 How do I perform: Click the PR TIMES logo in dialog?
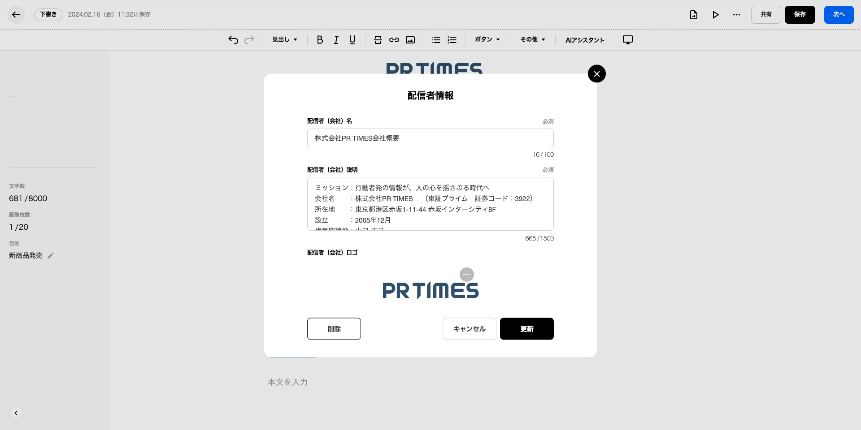430,290
